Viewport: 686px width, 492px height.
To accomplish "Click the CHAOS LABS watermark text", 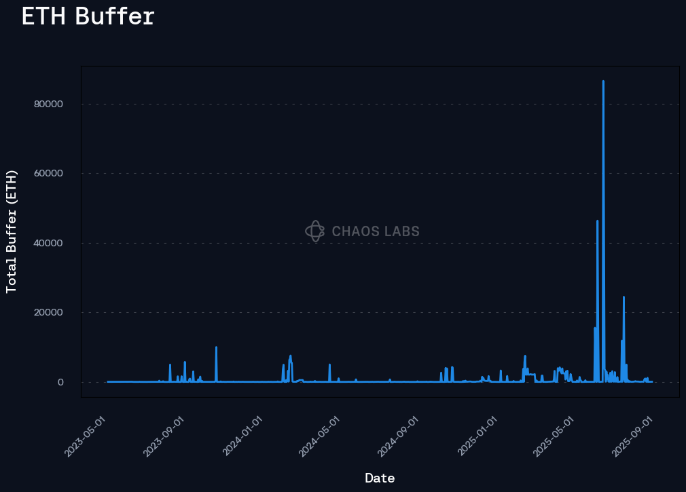I will (376, 231).
